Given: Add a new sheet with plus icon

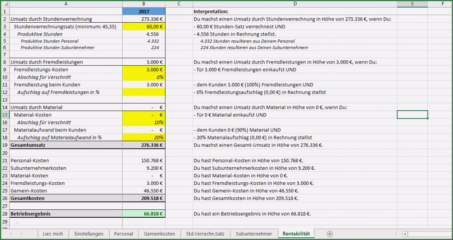Looking at the screenshot, I should coord(330,234).
